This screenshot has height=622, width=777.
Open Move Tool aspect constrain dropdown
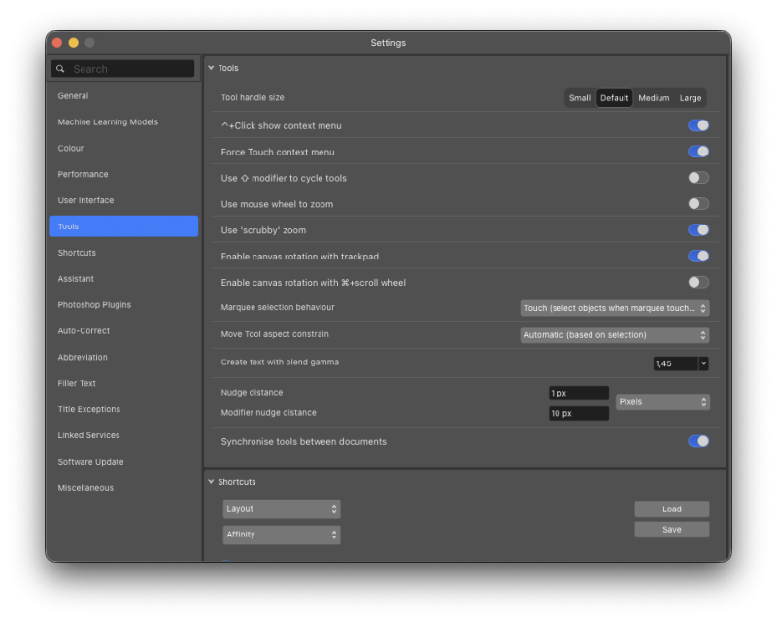[614, 334]
